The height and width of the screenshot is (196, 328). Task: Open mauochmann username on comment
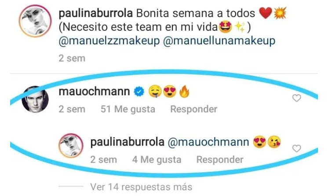pyautogui.click(x=94, y=91)
